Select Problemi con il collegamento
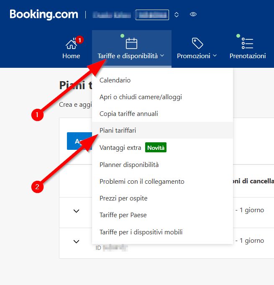 [162, 181]
